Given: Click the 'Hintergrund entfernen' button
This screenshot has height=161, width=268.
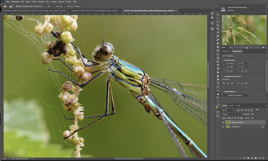Looking at the screenshot, I should point(235,95).
